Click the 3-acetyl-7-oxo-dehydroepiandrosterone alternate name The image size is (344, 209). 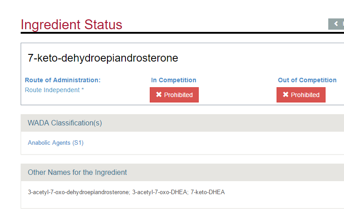[78, 192]
